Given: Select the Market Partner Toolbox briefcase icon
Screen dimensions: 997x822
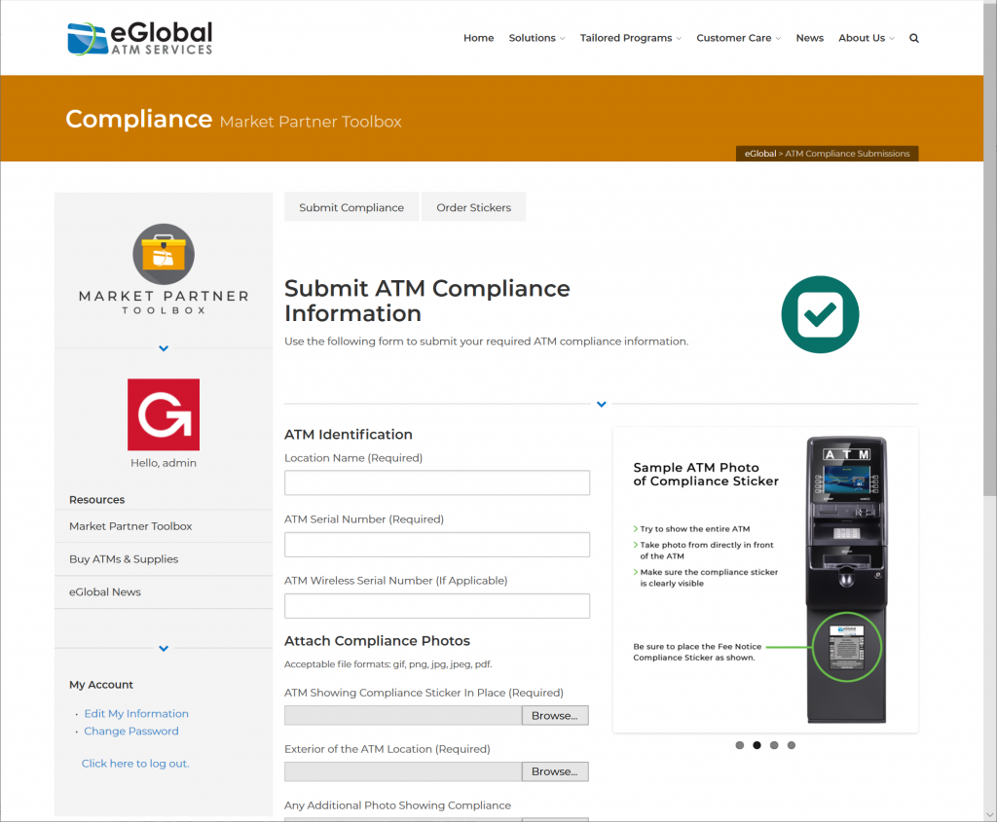Looking at the screenshot, I should point(163,254).
